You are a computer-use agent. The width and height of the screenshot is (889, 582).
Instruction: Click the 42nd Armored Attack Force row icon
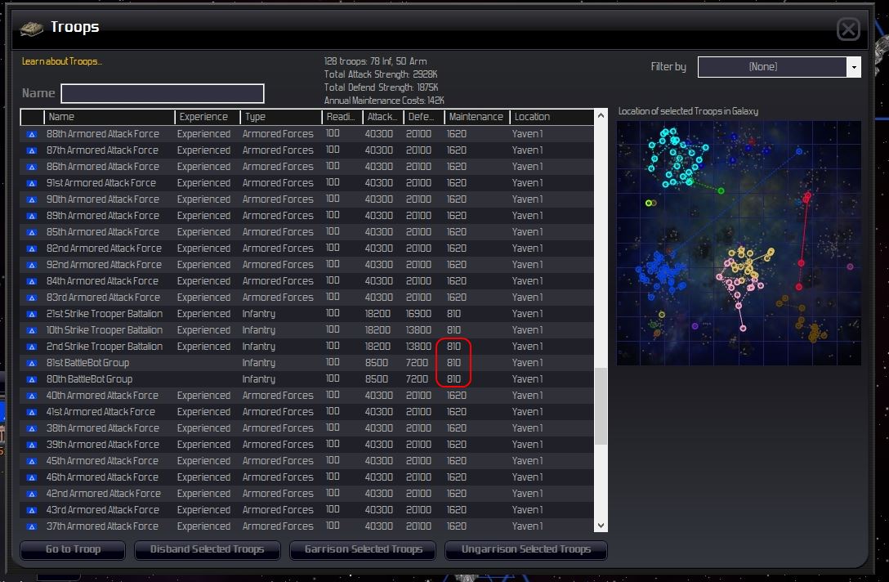point(32,494)
